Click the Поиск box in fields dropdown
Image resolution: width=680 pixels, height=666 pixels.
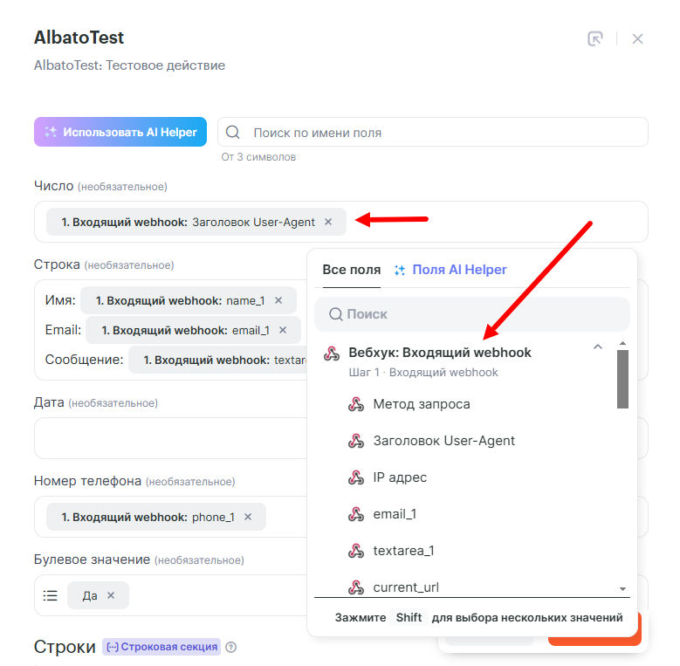point(471,313)
